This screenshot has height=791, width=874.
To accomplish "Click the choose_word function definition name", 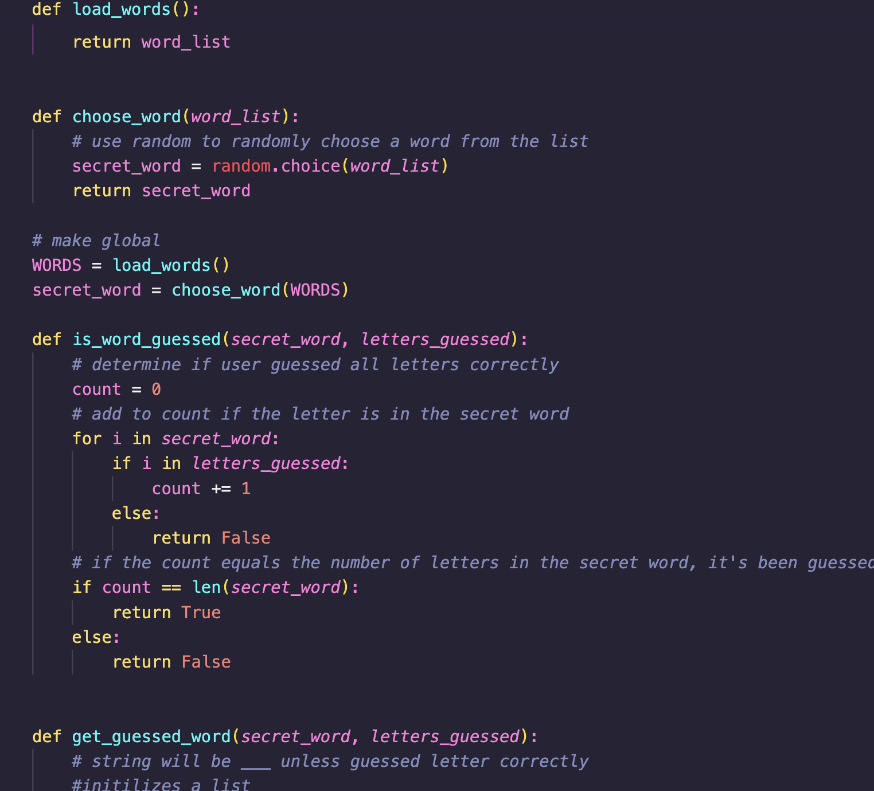I will [126, 117].
